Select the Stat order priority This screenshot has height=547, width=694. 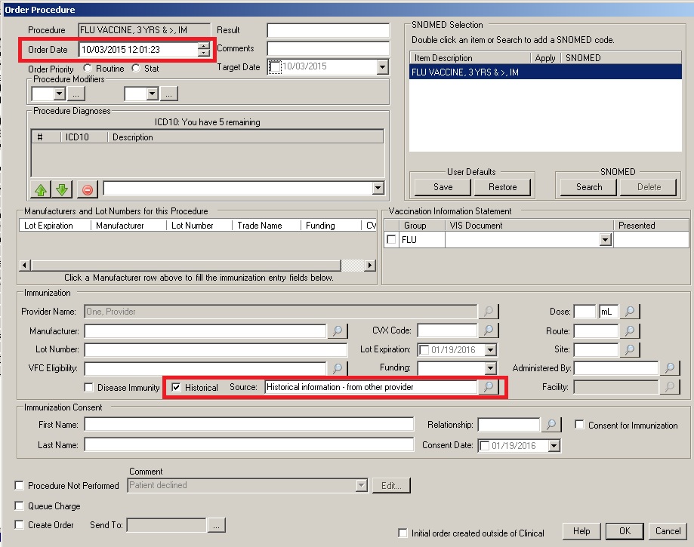(136, 69)
